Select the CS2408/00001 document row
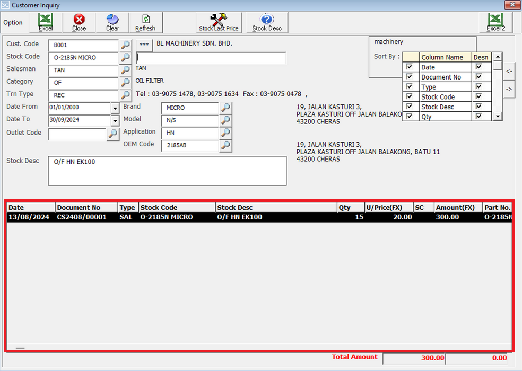 click(x=259, y=217)
